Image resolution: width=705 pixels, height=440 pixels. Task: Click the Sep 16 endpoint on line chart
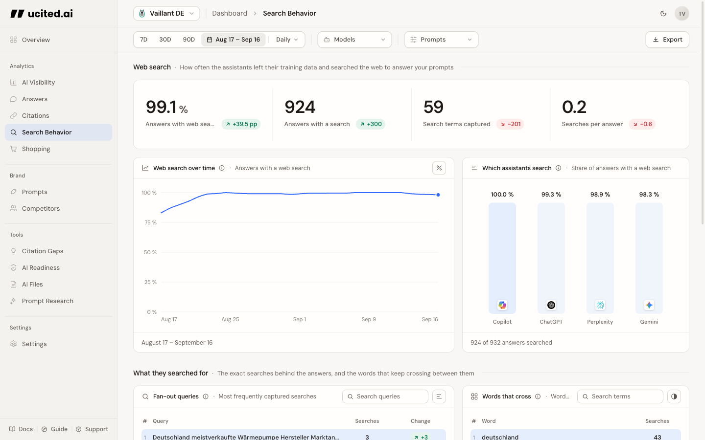pos(438,195)
